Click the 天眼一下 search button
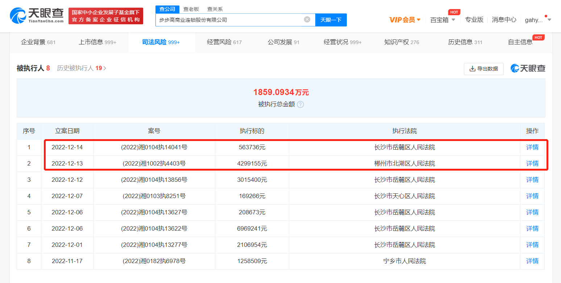The image size is (561, 283). click(x=331, y=20)
